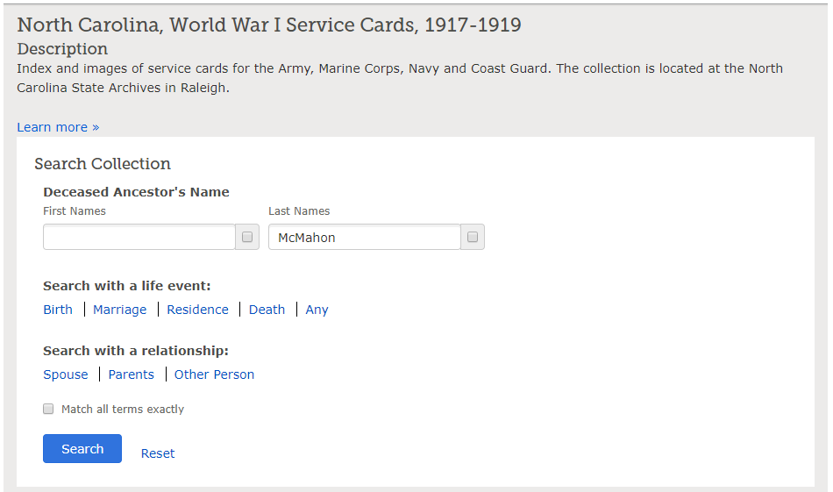
Task: Add a Spouse relationship search
Action: pyautogui.click(x=66, y=374)
